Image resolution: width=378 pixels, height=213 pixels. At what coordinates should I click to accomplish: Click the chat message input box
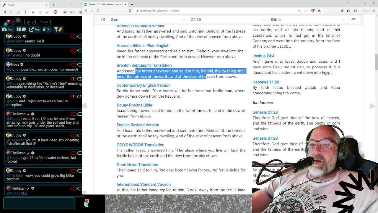pos(39,203)
